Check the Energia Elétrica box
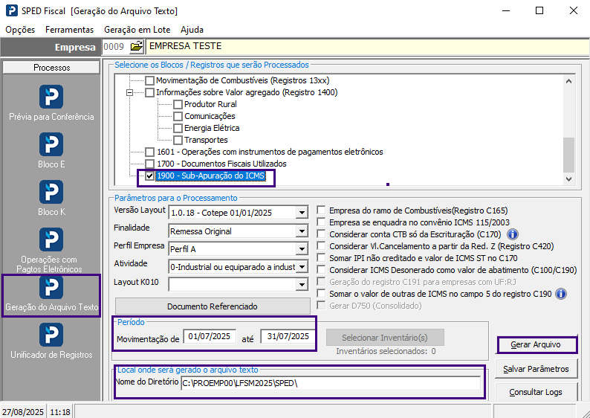590x418 pixels. [178, 128]
